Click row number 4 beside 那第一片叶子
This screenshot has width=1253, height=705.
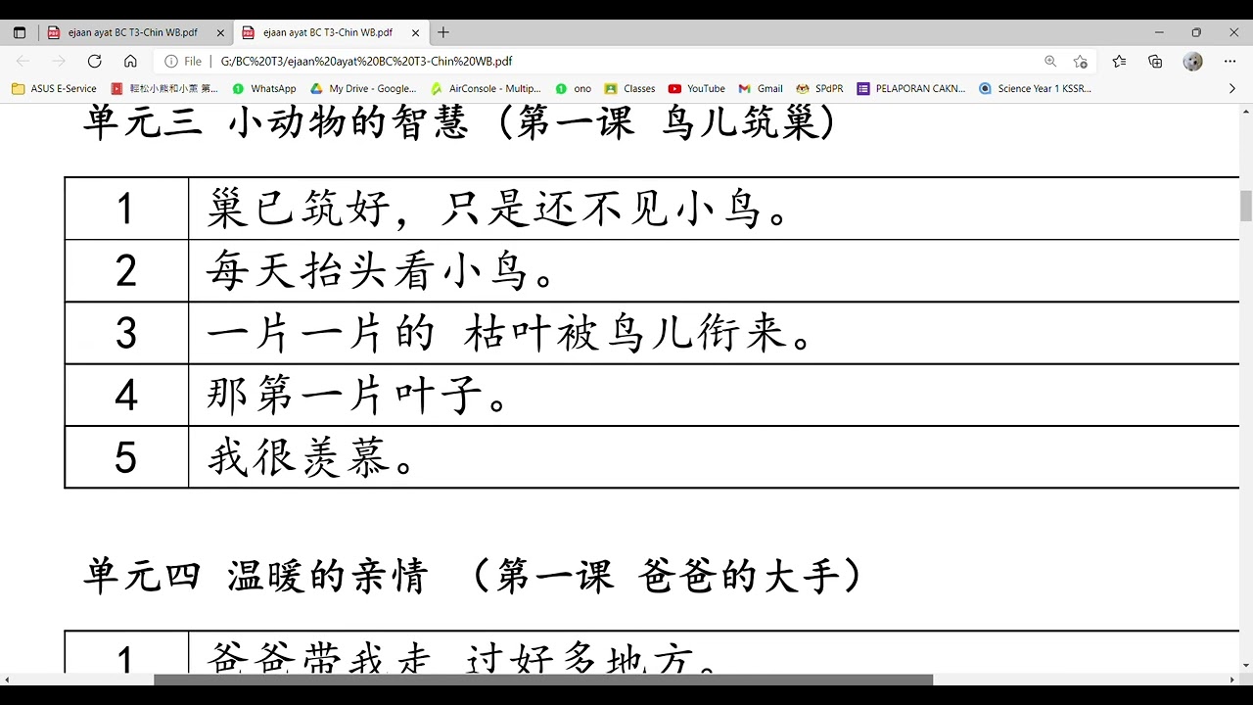coord(125,396)
